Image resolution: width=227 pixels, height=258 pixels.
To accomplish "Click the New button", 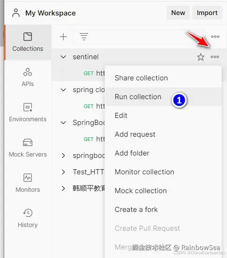I will pos(178,13).
